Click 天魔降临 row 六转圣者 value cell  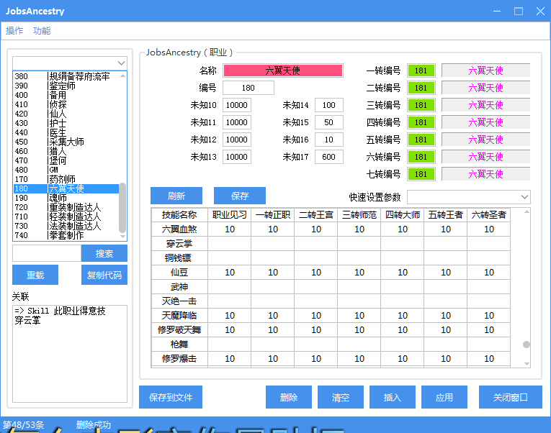489,316
